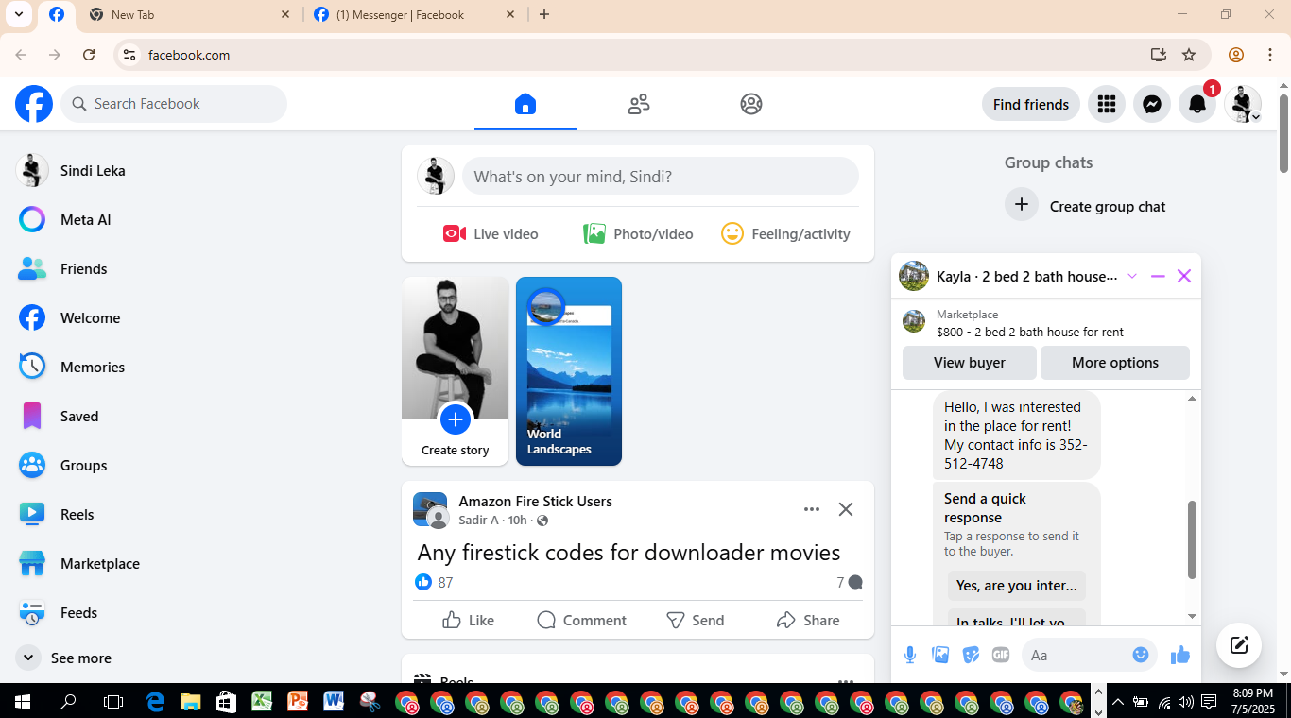The height and width of the screenshot is (718, 1291).
Task: Open the Facebook Home feed tab
Action: point(525,104)
